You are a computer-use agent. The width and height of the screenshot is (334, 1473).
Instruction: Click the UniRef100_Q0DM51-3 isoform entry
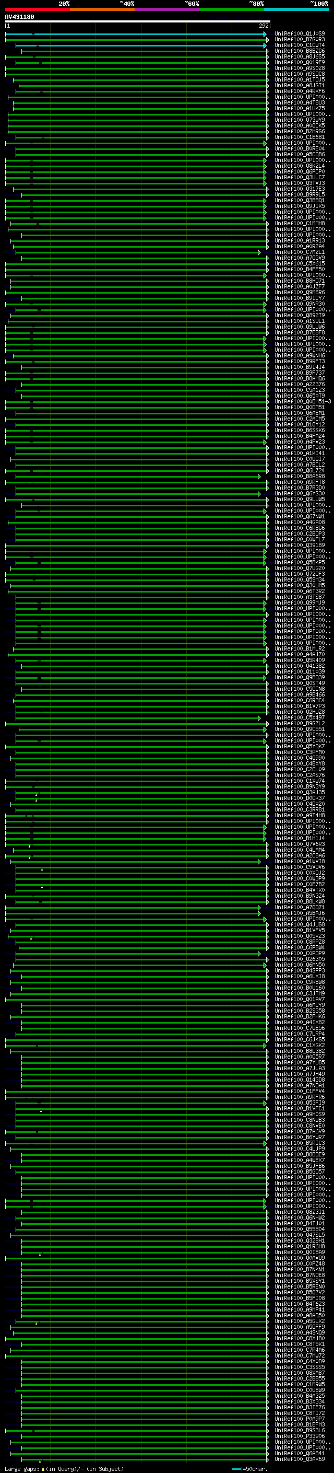(303, 401)
